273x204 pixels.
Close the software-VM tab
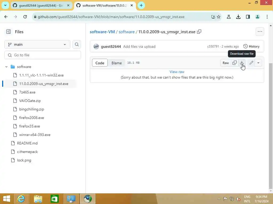[x=132, y=5]
